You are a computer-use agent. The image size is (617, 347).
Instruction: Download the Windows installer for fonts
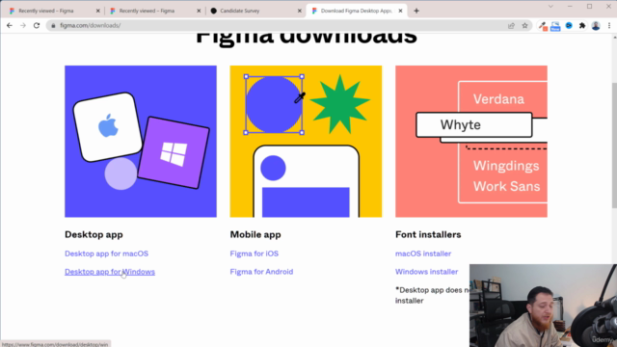tap(426, 272)
